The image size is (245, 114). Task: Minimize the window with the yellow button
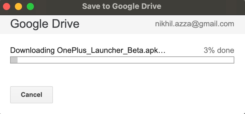coord(18,7)
